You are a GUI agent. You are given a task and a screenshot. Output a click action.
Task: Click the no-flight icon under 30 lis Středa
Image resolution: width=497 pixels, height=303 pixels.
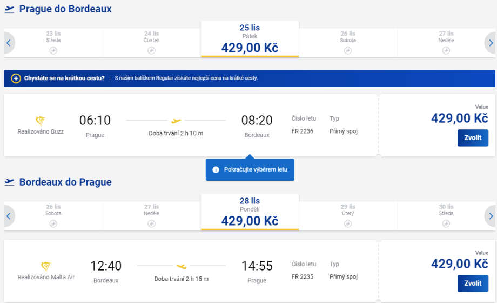[x=446, y=223]
